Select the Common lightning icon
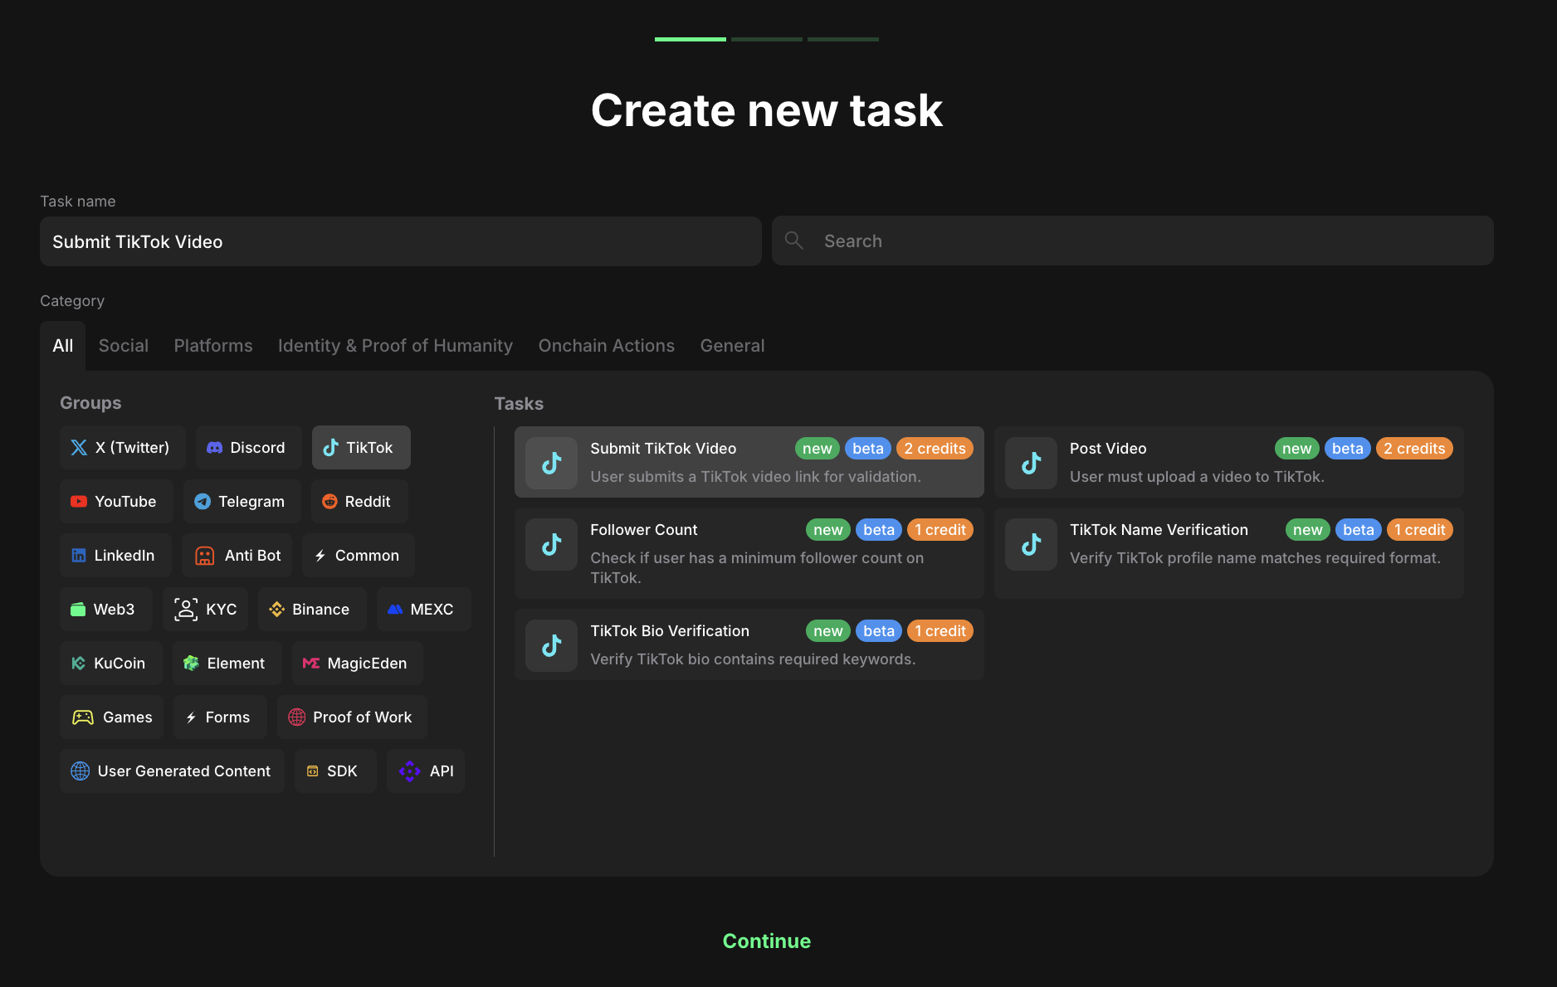 pos(320,556)
